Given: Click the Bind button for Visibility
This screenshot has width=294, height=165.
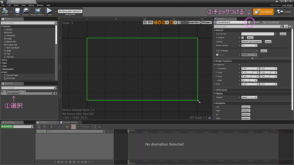Looking at the screenshot, I should click(268, 42).
